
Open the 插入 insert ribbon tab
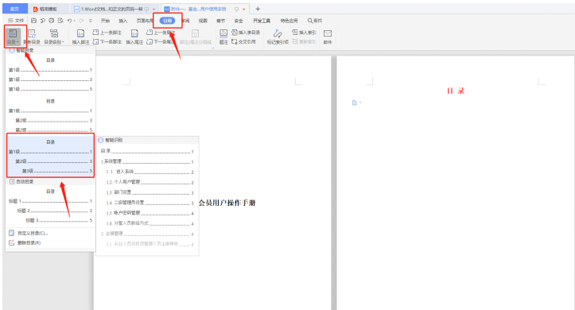[x=122, y=21]
